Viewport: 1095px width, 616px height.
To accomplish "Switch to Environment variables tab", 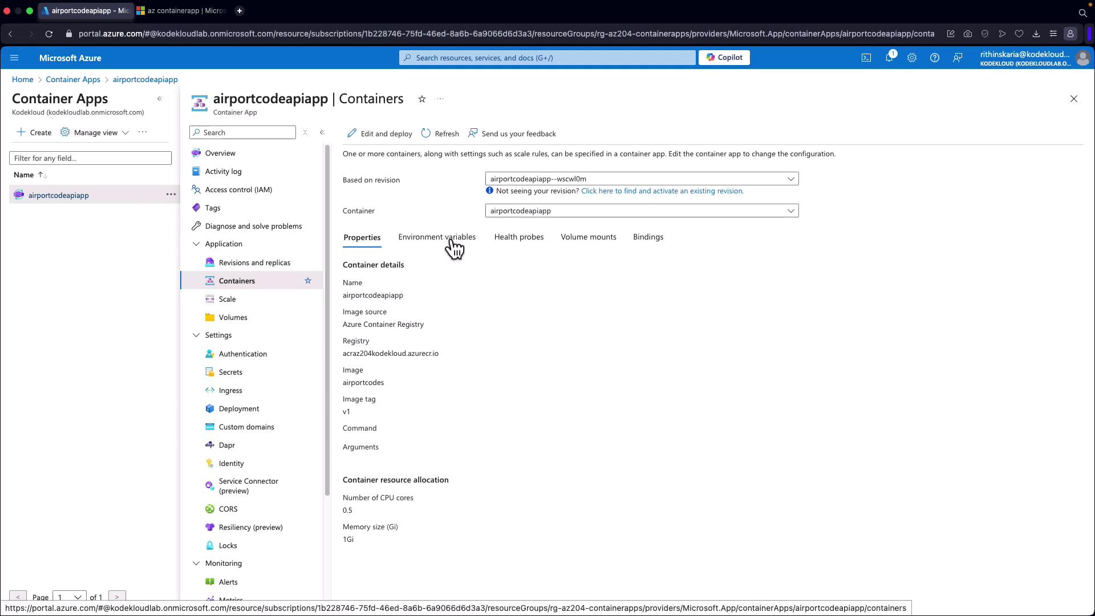I will [x=436, y=237].
